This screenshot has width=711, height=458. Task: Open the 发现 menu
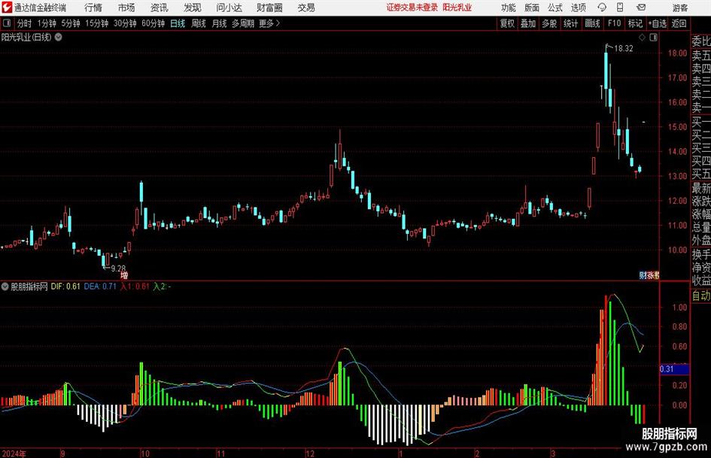pyautogui.click(x=193, y=8)
